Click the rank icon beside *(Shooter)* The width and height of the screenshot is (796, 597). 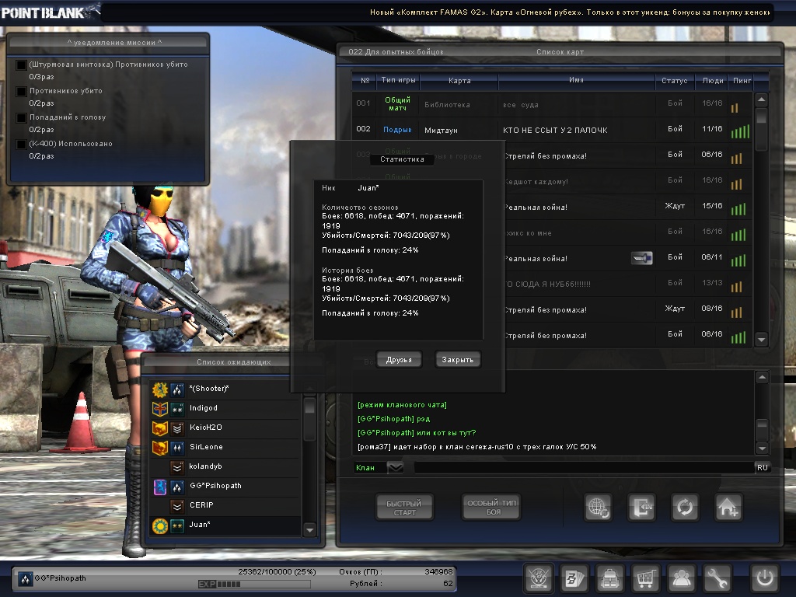click(177, 389)
